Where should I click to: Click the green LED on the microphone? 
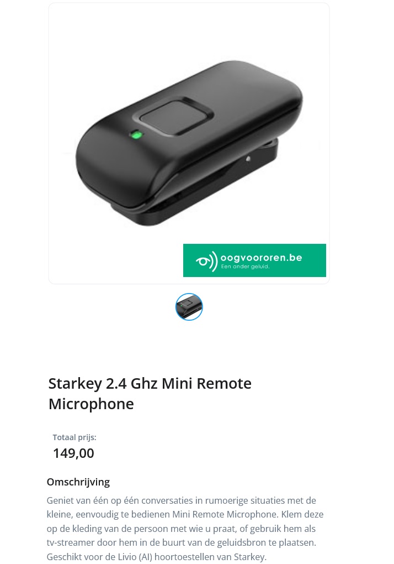[x=136, y=134]
